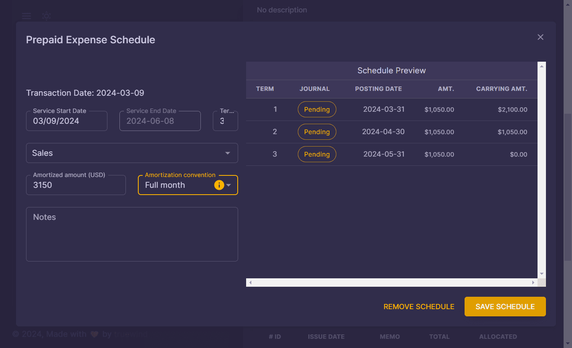572x348 pixels.
Task: Toggle the Pending status for term 2
Action: coord(317,132)
